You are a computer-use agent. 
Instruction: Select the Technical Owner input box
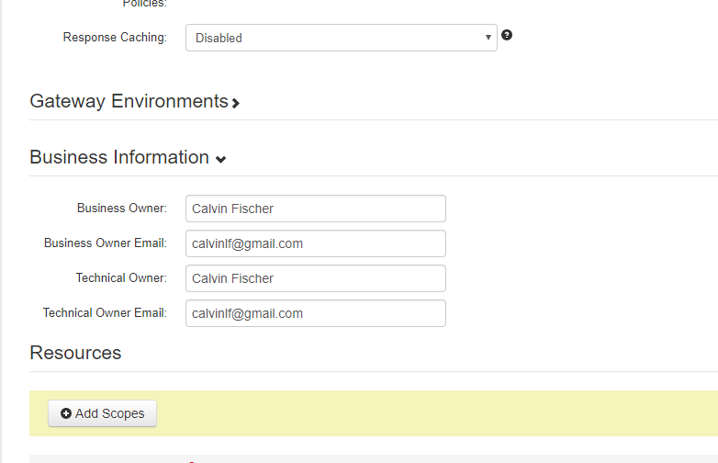316,278
